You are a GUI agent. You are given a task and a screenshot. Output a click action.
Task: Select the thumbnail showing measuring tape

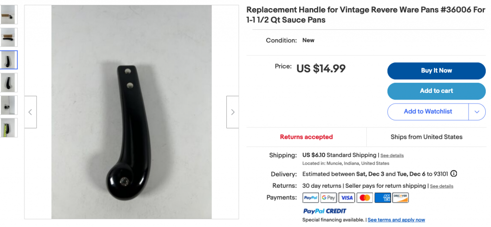(x=9, y=127)
